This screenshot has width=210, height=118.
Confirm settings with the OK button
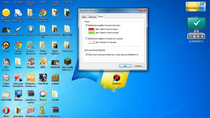tap(125, 66)
